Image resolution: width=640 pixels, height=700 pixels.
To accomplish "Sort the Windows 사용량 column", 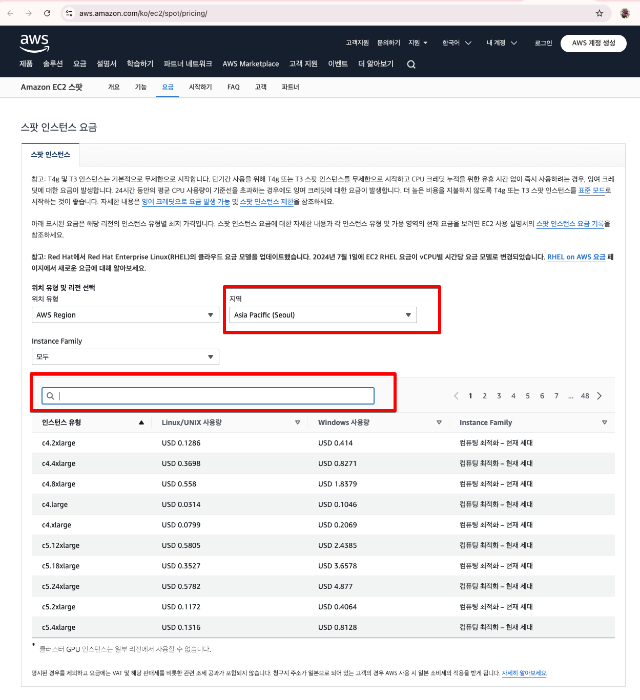I will point(439,422).
